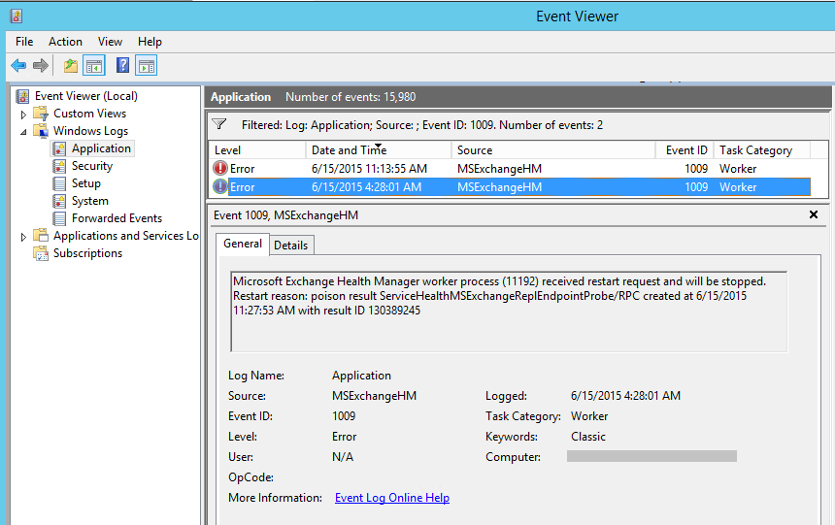Click the Custom Views folder icon
This screenshot has width=835, height=525.
(41, 114)
